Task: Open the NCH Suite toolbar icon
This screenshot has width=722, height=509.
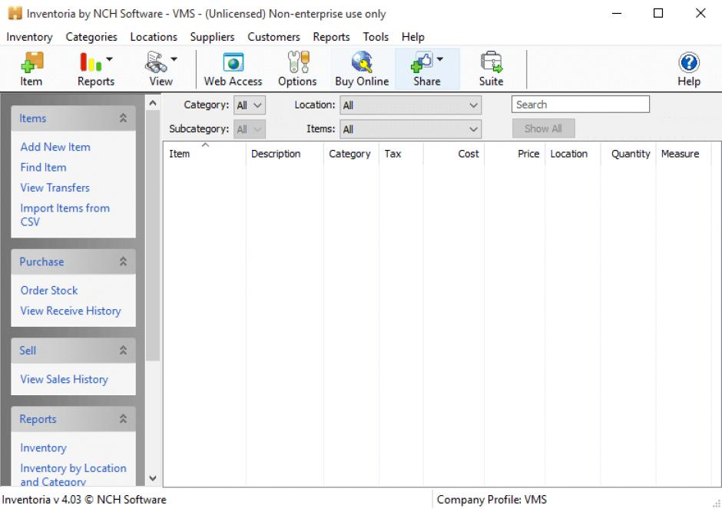Action: coord(492,68)
